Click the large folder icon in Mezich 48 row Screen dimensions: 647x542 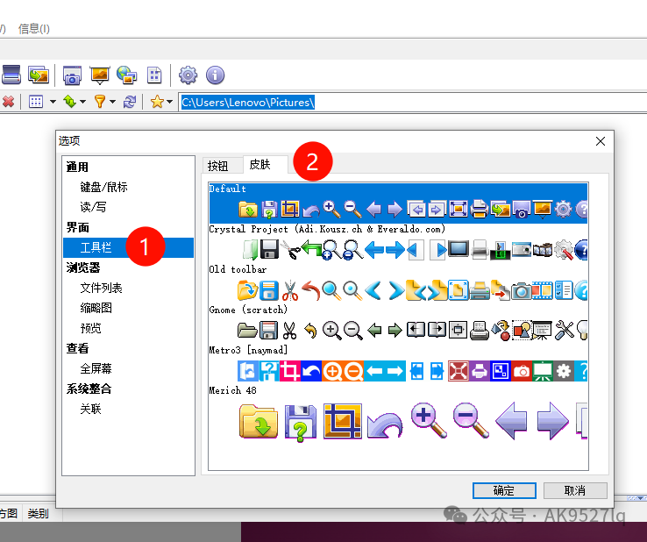click(259, 422)
